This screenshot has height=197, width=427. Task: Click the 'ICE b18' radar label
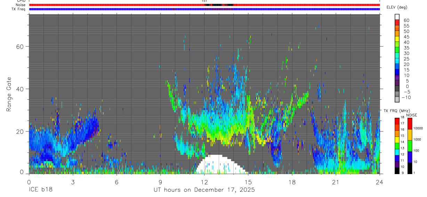[x=41, y=190]
